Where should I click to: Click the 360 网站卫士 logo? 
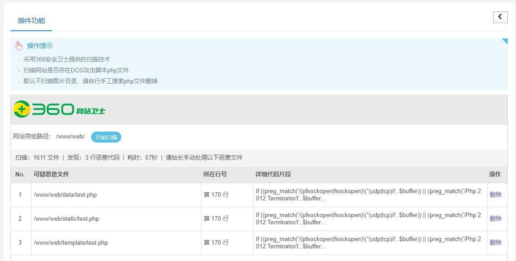tap(59, 109)
